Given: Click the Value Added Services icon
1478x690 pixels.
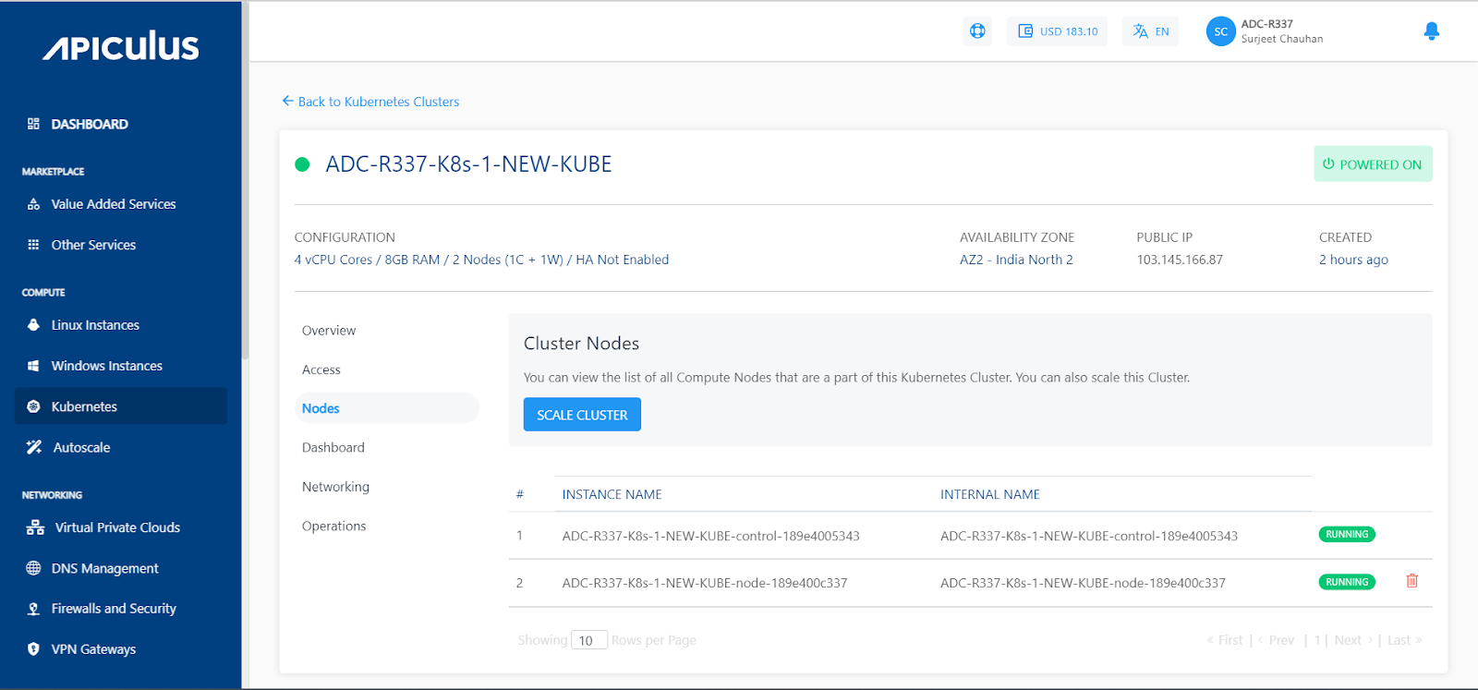Looking at the screenshot, I should [x=33, y=204].
